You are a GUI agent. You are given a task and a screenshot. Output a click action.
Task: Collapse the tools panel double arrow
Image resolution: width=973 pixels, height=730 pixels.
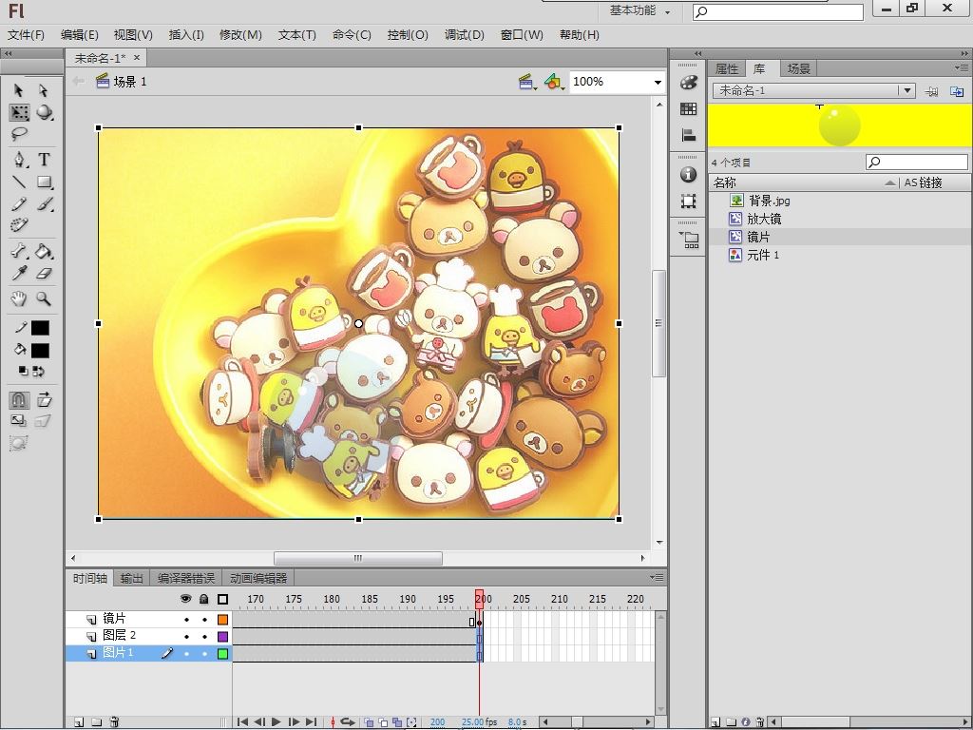[x=8, y=53]
